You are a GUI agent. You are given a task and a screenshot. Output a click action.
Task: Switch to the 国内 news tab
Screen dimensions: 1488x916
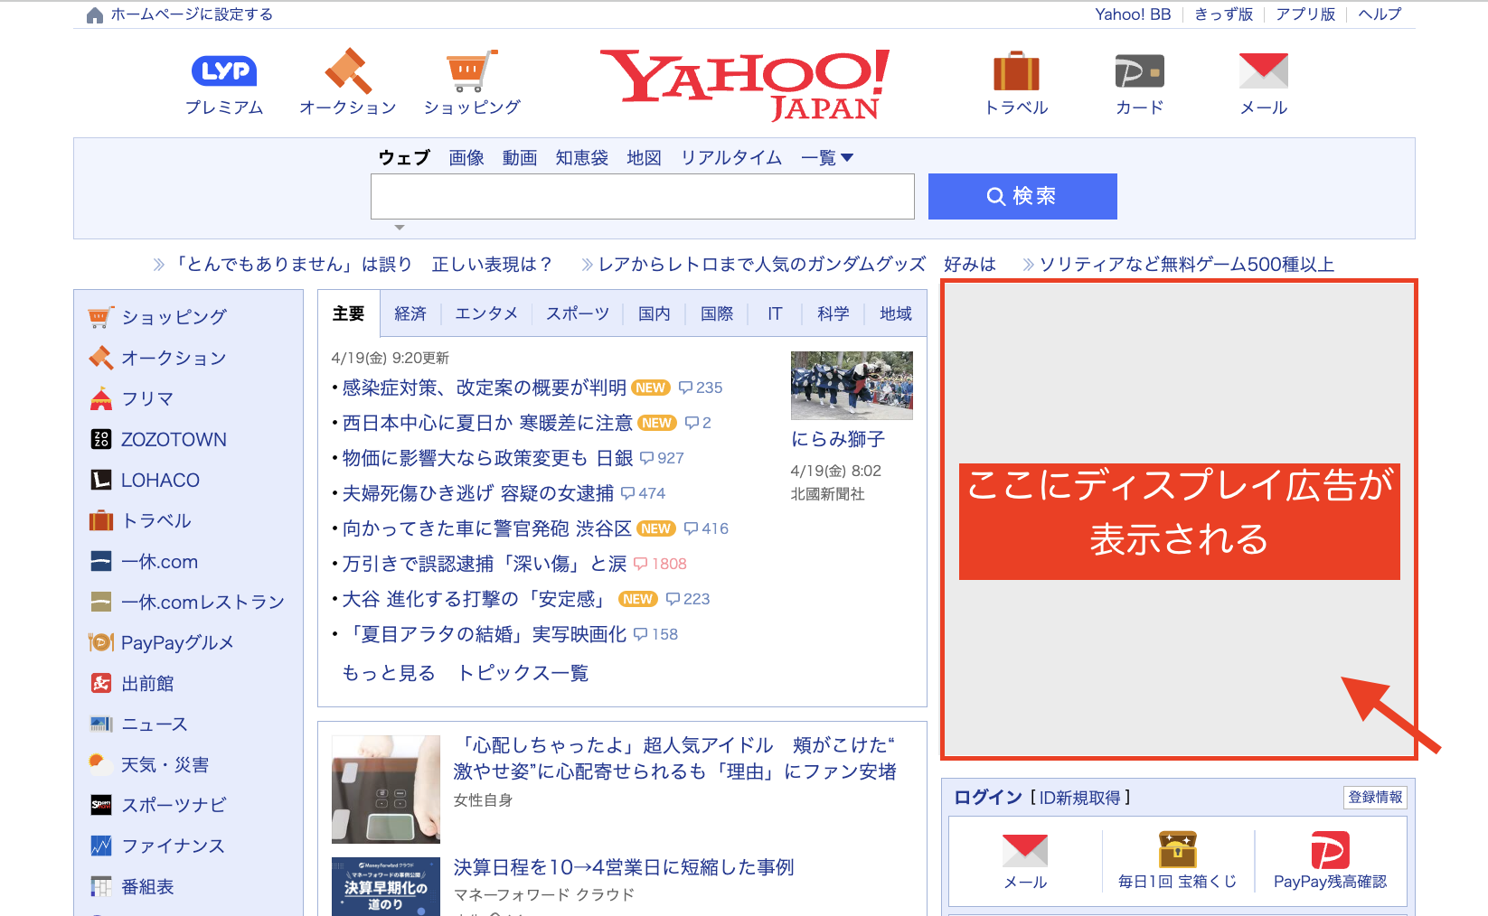tap(655, 313)
